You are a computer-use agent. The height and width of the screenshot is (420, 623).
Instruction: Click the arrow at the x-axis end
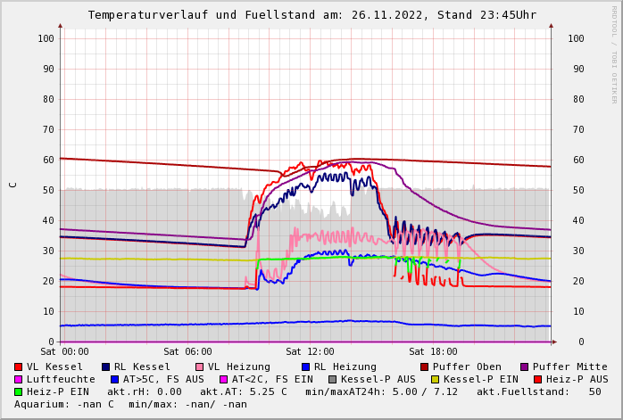point(553,342)
